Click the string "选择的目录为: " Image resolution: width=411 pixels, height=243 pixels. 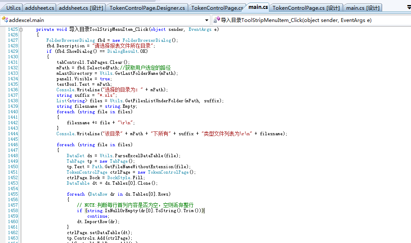click(x=123, y=90)
